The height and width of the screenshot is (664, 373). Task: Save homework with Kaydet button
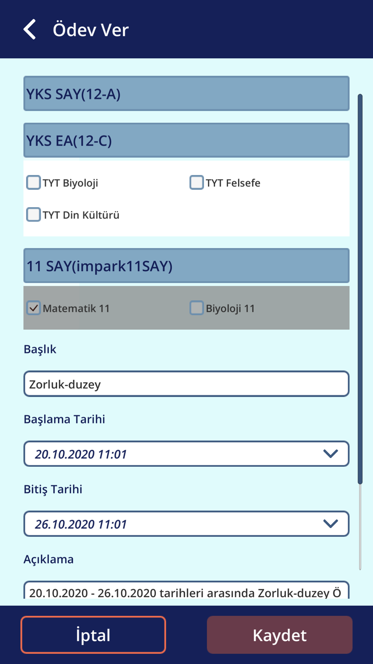coord(280,635)
